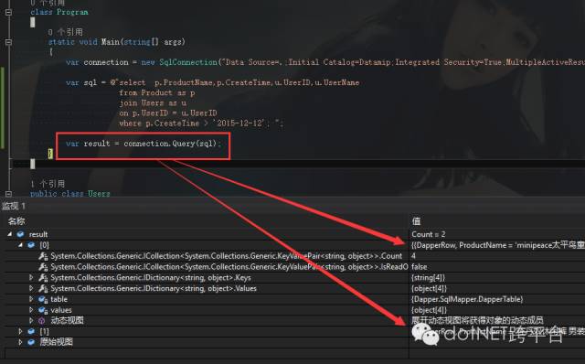
Task: Expand the values field row
Action: 31,310
